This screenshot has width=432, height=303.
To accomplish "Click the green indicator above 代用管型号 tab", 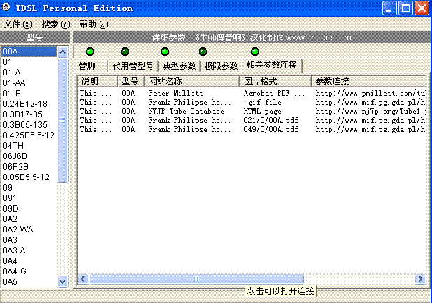I will pyautogui.click(x=125, y=52).
